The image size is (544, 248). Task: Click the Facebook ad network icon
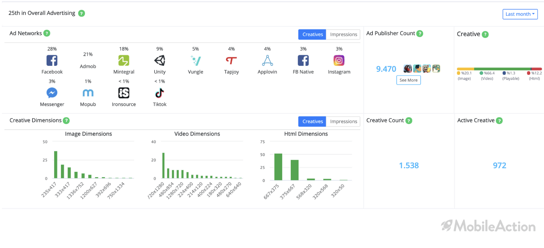point(52,60)
